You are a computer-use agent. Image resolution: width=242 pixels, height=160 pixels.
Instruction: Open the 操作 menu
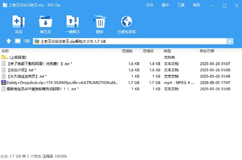point(165,5)
